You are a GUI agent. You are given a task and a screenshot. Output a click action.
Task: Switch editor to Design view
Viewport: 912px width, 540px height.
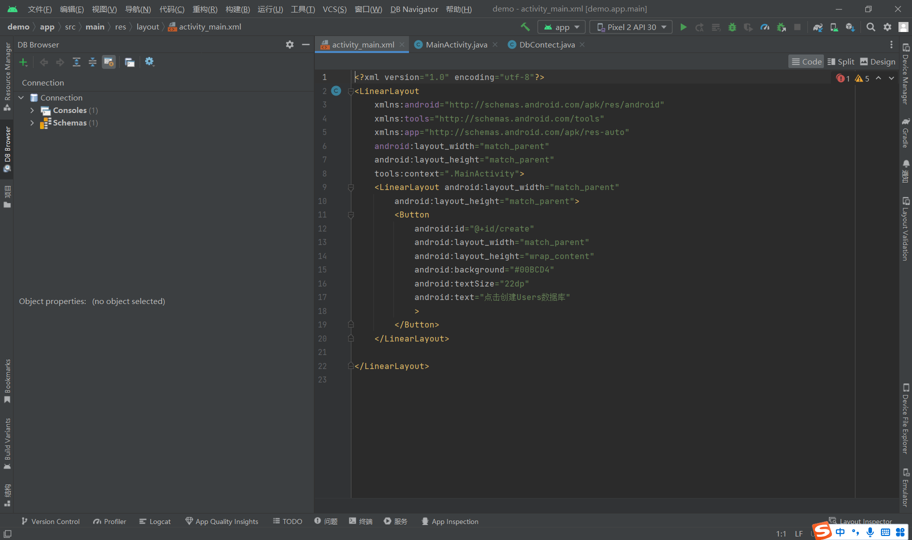[877, 61]
